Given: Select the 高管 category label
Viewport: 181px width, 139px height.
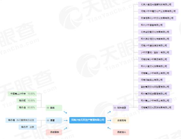Looking at the screenshot, I should pyautogui.click(x=52, y=120).
